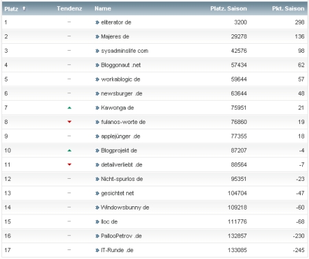
Task: Select the season rank value 87207
Action: pos(239,151)
